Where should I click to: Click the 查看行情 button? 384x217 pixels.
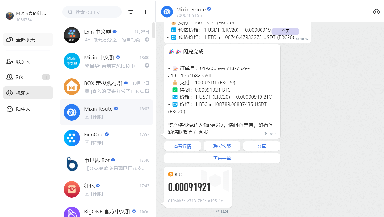182,146
